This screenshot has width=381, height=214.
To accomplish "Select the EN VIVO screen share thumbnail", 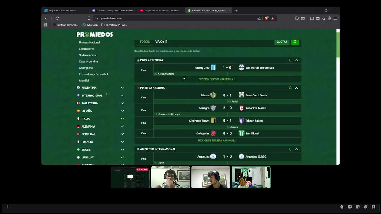I will click(x=130, y=177).
